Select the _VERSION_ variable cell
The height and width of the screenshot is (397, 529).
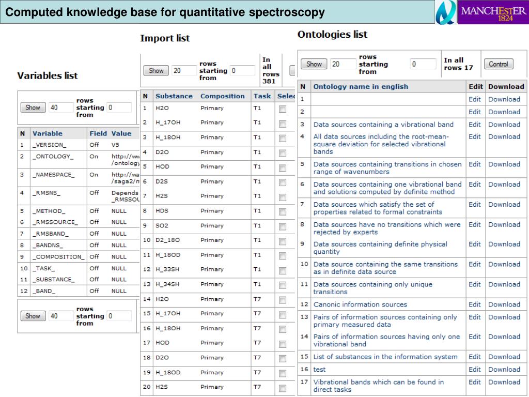pyautogui.click(x=50, y=145)
